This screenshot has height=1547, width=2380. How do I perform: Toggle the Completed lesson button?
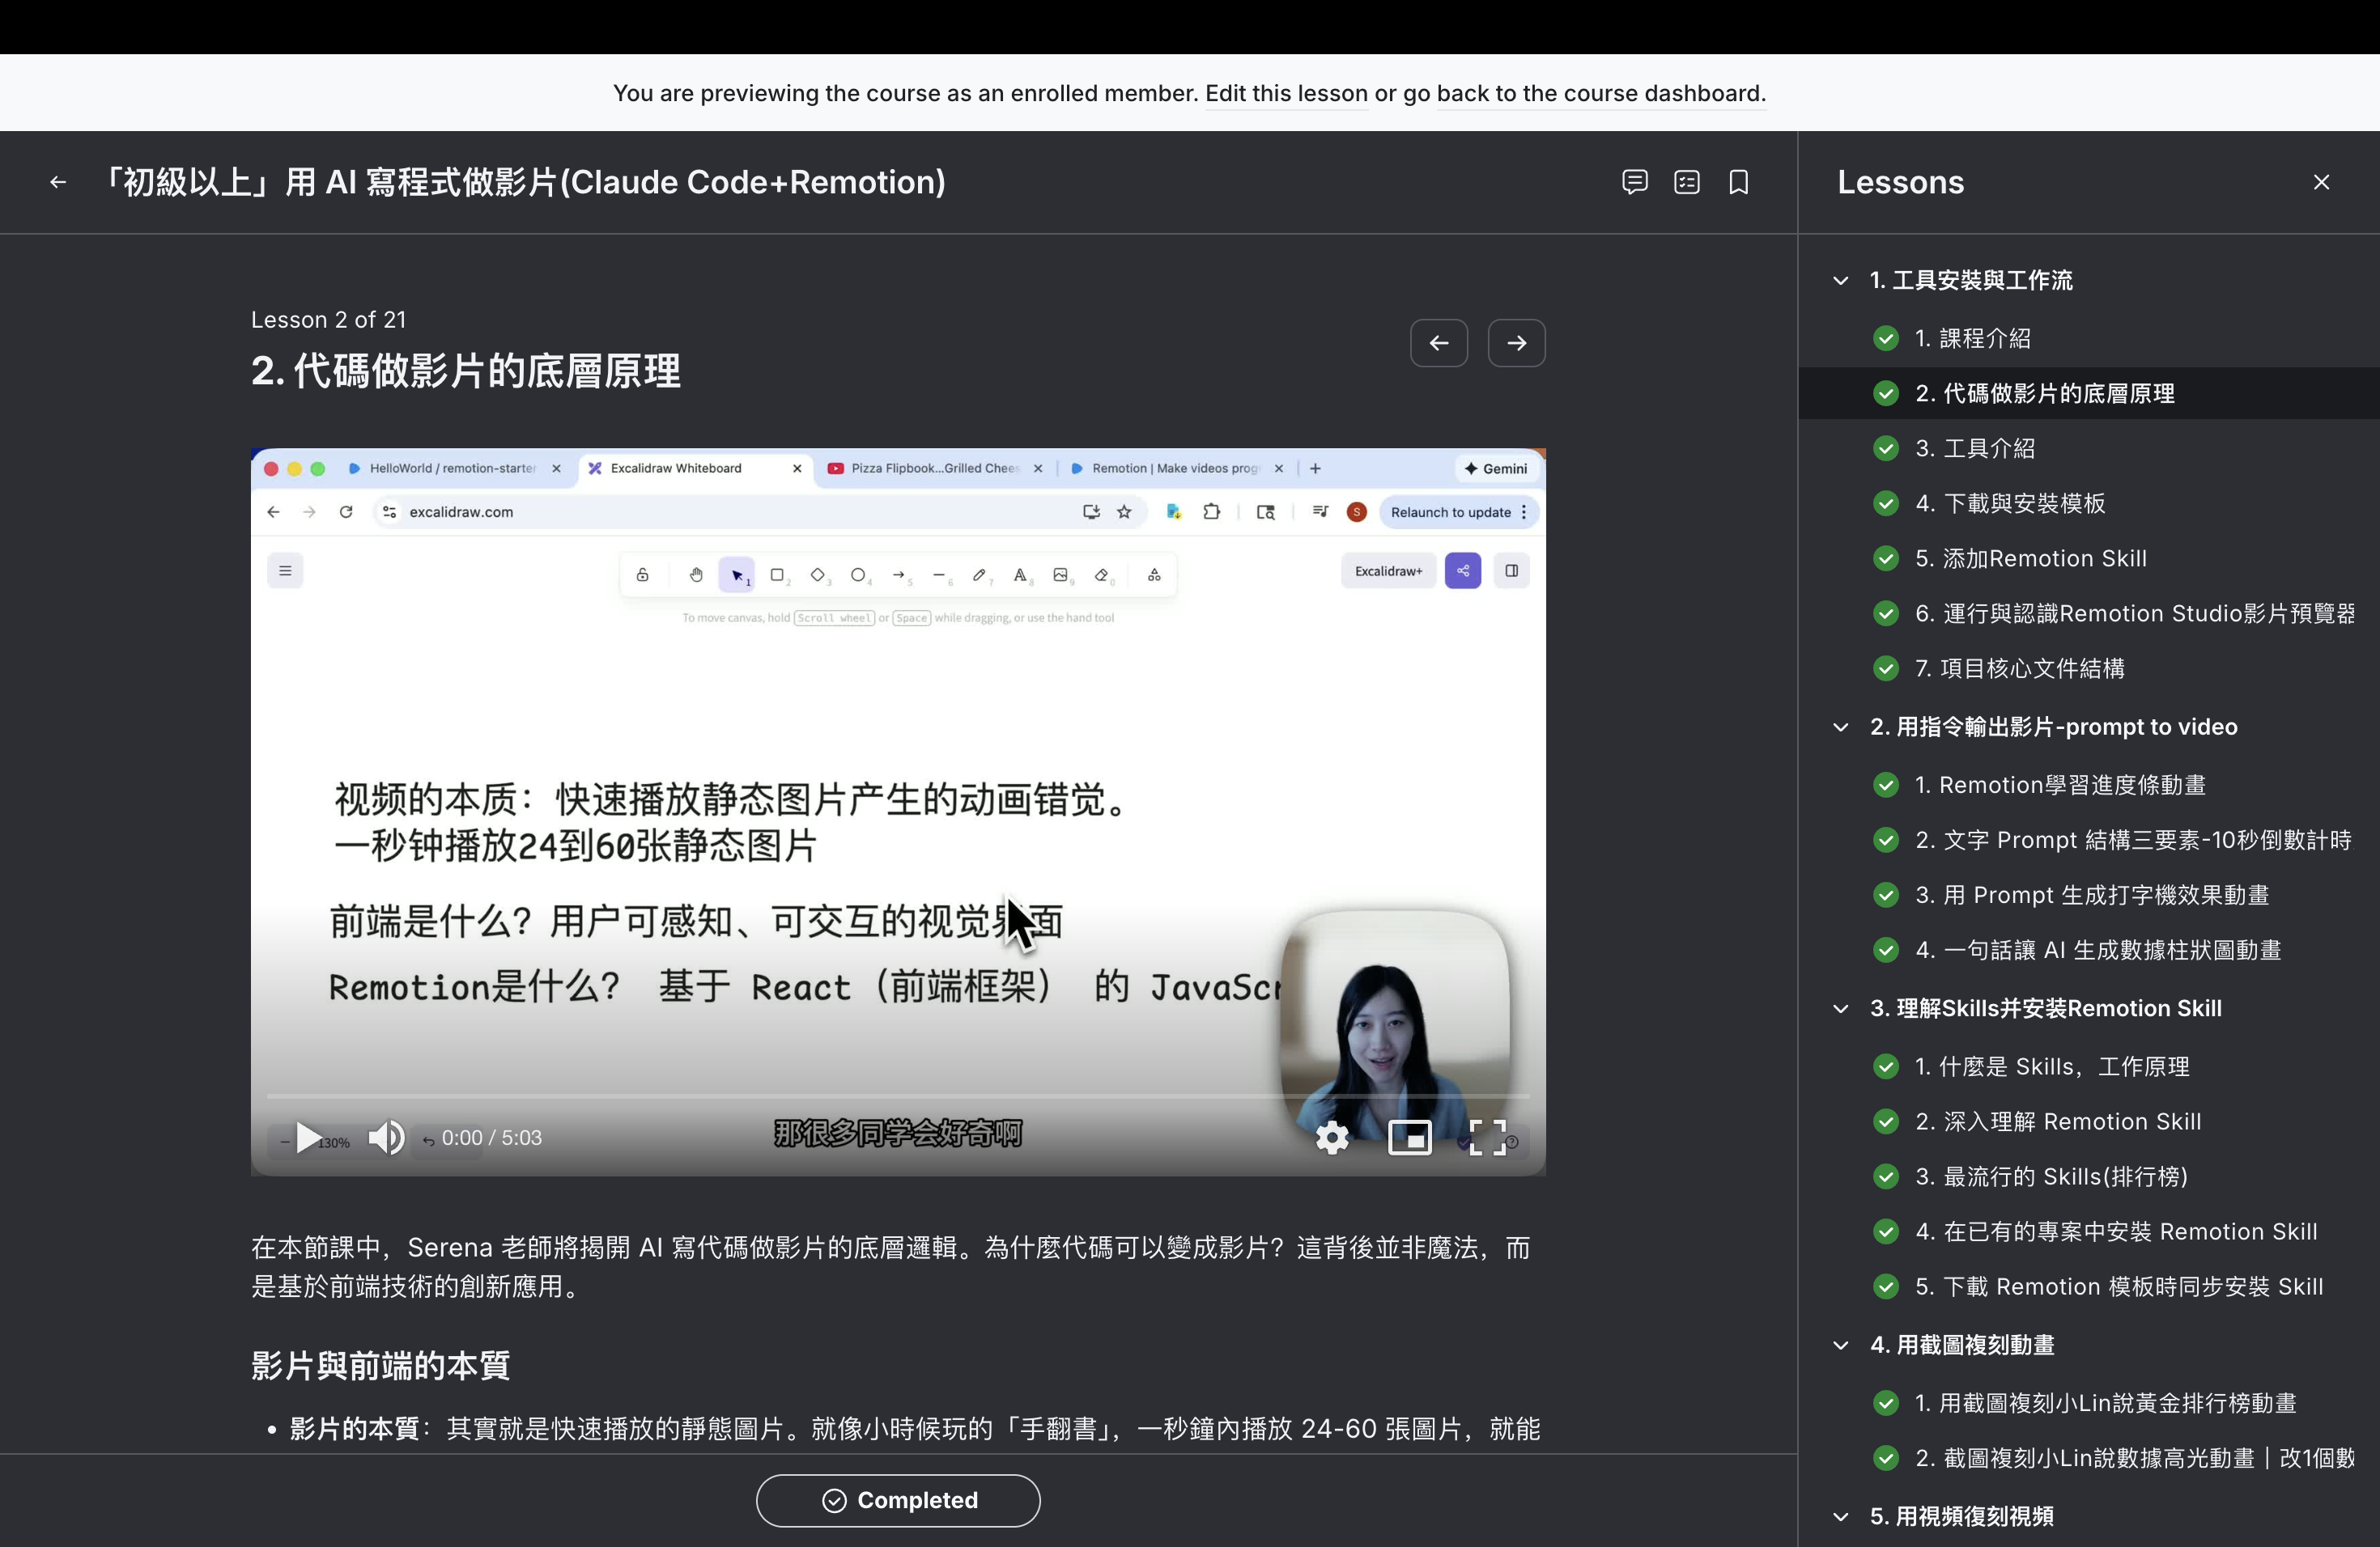[897, 1500]
